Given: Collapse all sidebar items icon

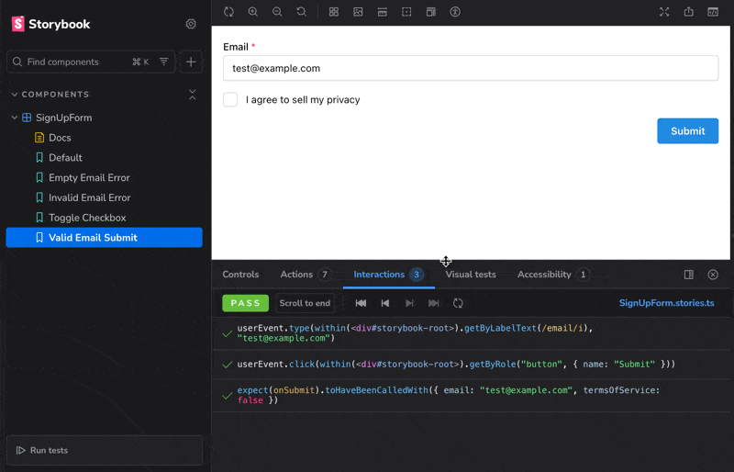Looking at the screenshot, I should 192,95.
